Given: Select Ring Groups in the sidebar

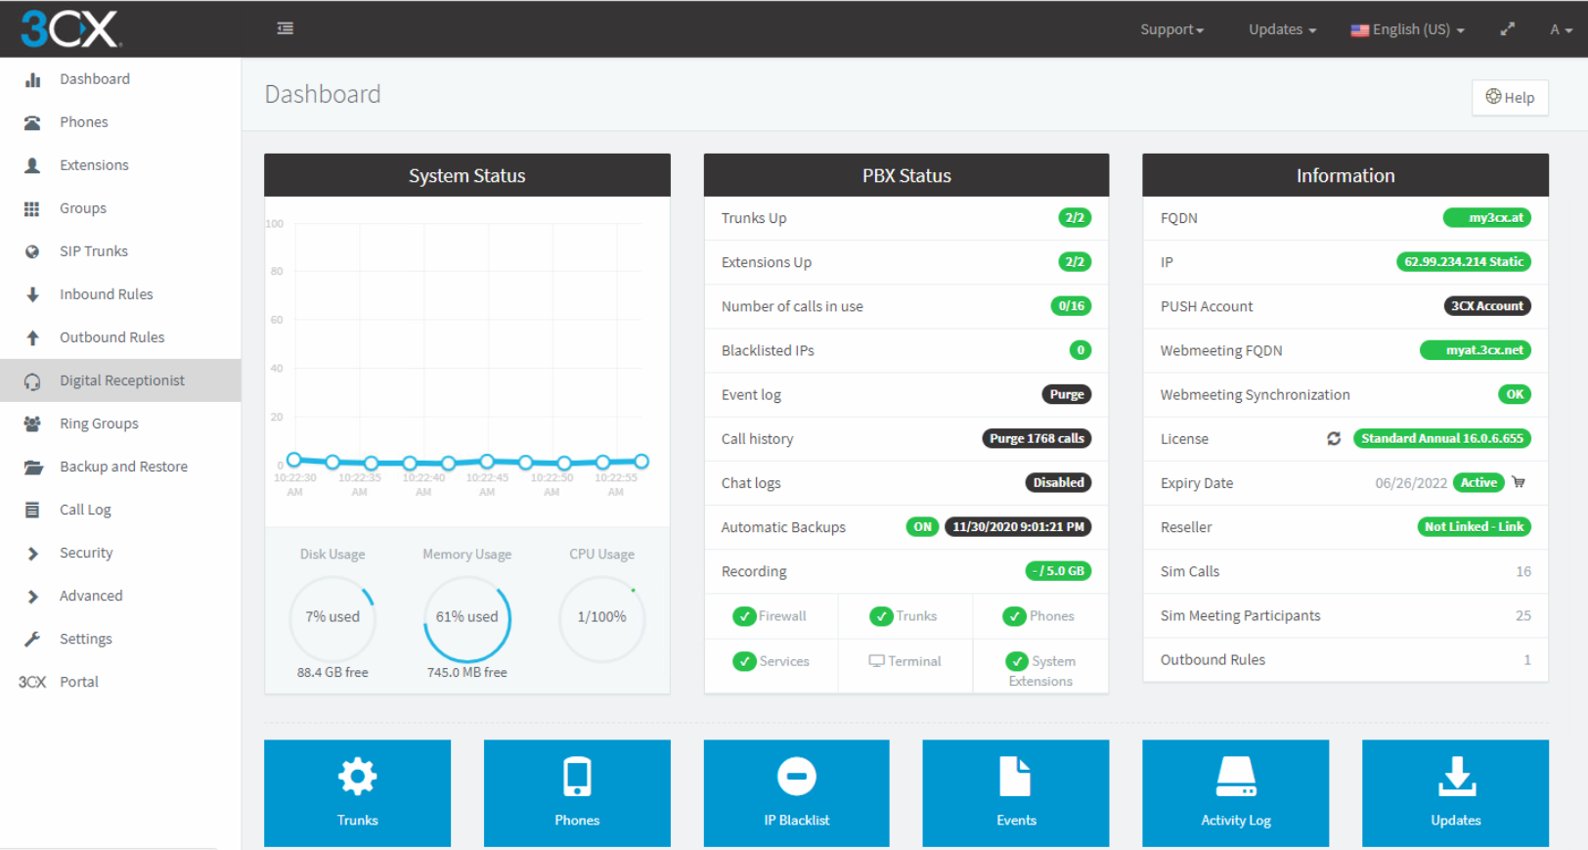Looking at the screenshot, I should (120, 424).
